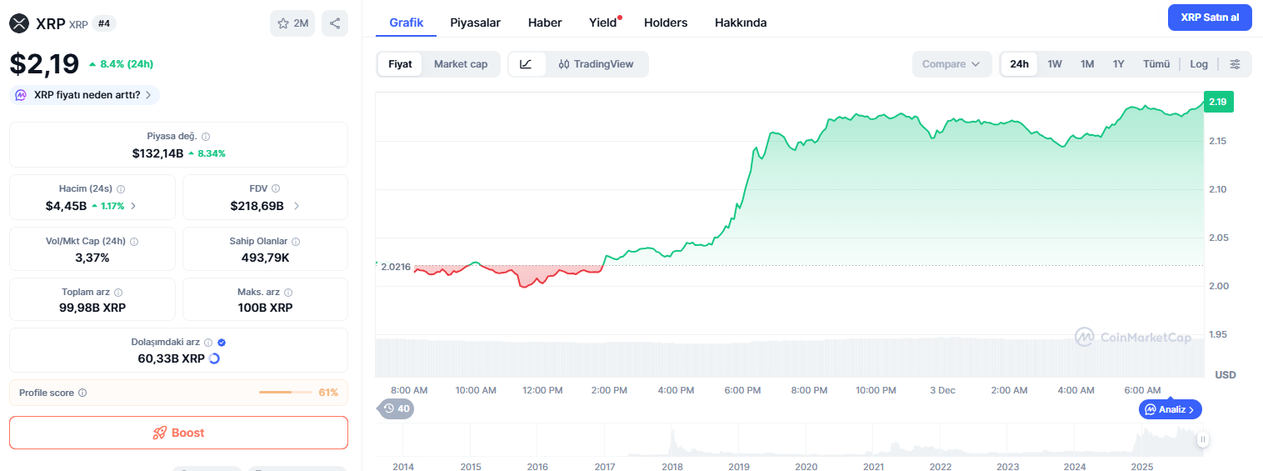Click 2018 on the historical timeline

[672, 466]
